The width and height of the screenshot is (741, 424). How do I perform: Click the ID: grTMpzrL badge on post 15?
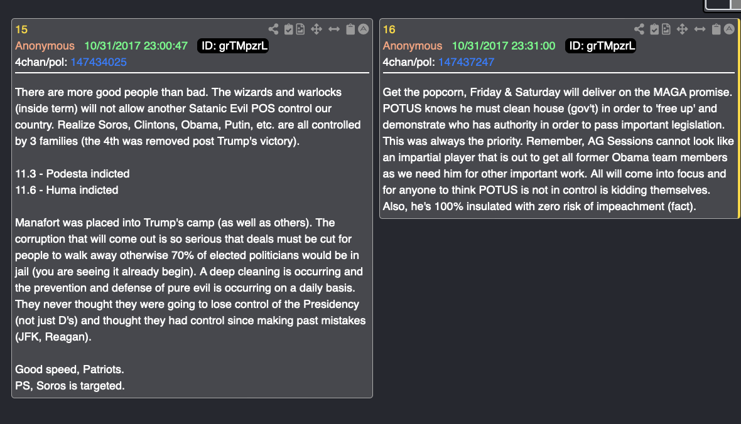coord(233,46)
